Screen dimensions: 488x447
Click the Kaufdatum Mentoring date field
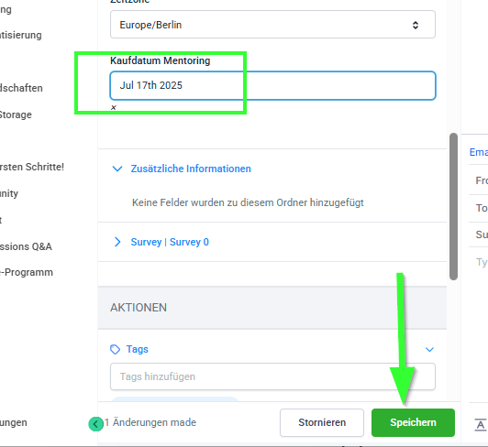(272, 85)
